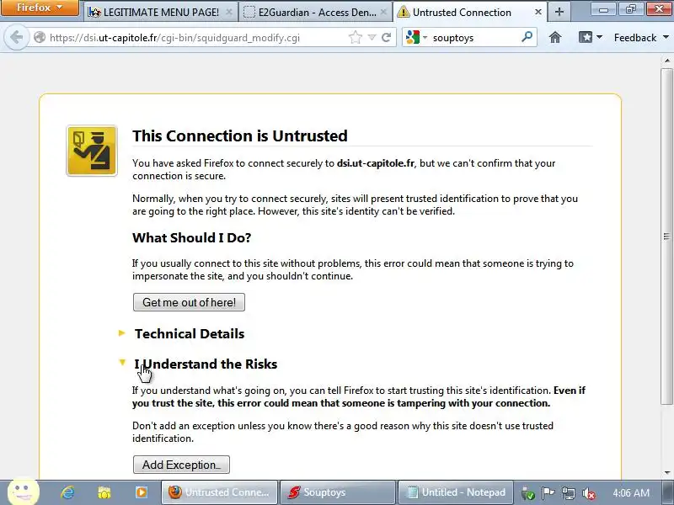Close the Untrusted Connection tab

[x=538, y=12]
